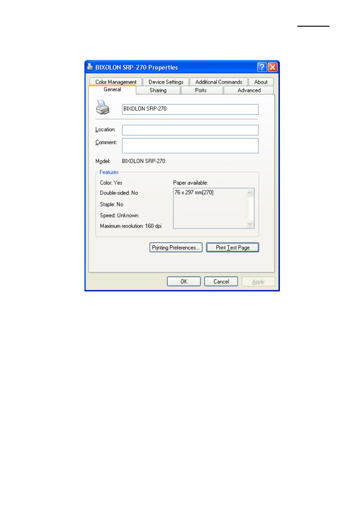Select the General tab
Image resolution: width=364 pixels, height=516 pixels.
click(112, 89)
